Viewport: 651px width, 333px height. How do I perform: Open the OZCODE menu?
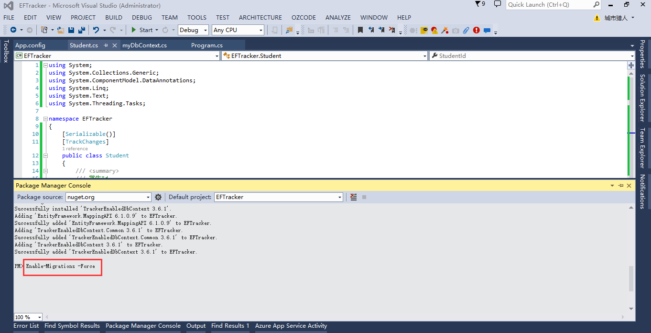pyautogui.click(x=304, y=18)
